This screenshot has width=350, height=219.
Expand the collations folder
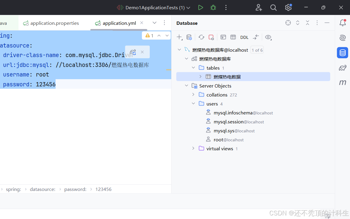pyautogui.click(x=193, y=94)
